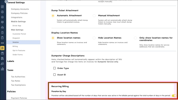Open the headset support icon in sidebar
Screen dimensions: 178x100
tap(2, 27)
